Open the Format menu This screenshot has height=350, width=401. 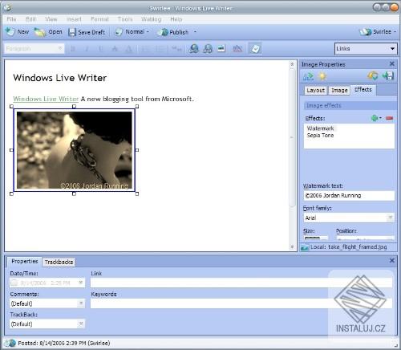tap(99, 19)
